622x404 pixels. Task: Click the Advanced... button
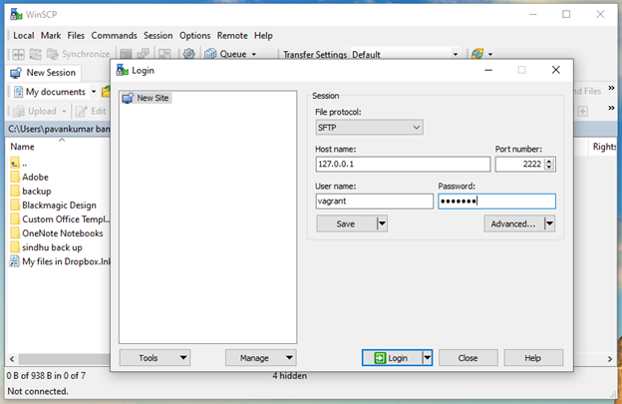tap(513, 223)
